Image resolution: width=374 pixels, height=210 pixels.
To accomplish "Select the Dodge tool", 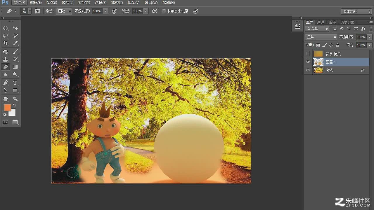I will pos(15,75).
